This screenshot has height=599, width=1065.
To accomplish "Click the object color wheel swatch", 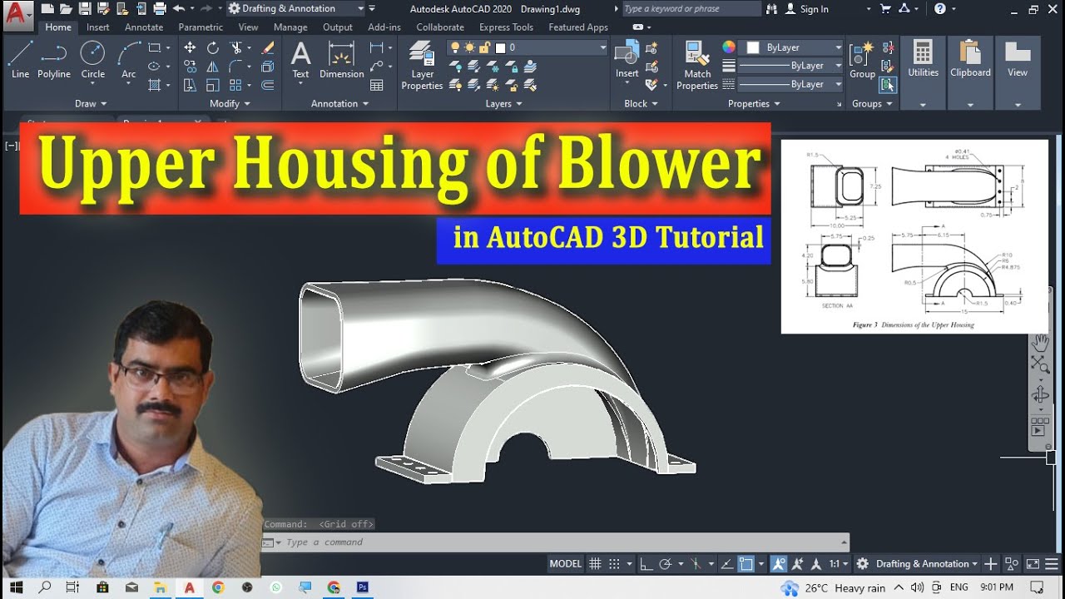I will 729,47.
